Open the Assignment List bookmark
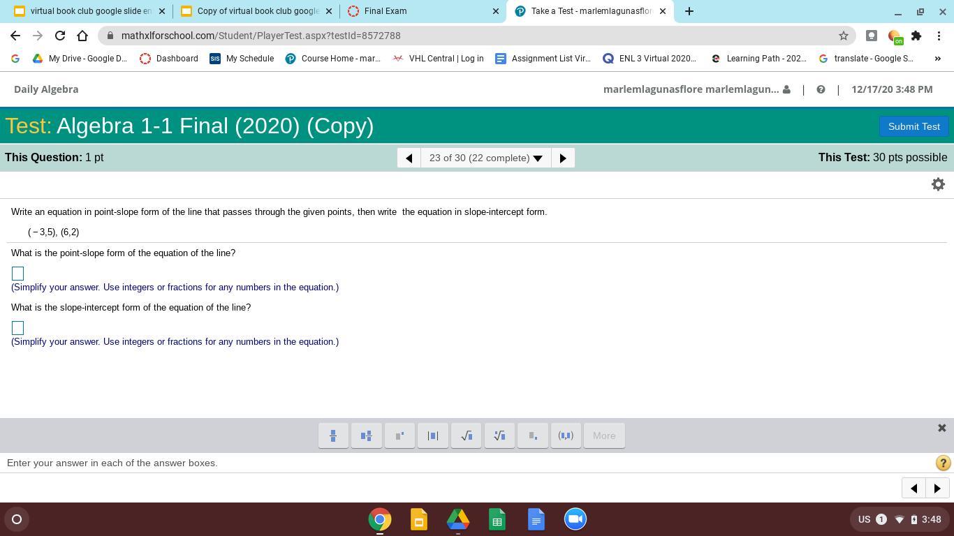This screenshot has height=536, width=954. tap(543, 59)
